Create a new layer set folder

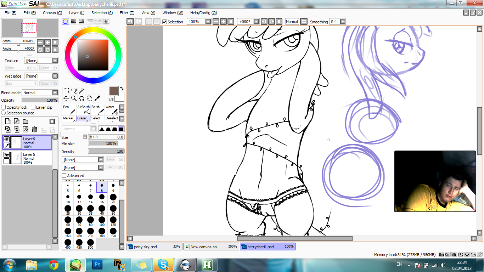point(26,121)
